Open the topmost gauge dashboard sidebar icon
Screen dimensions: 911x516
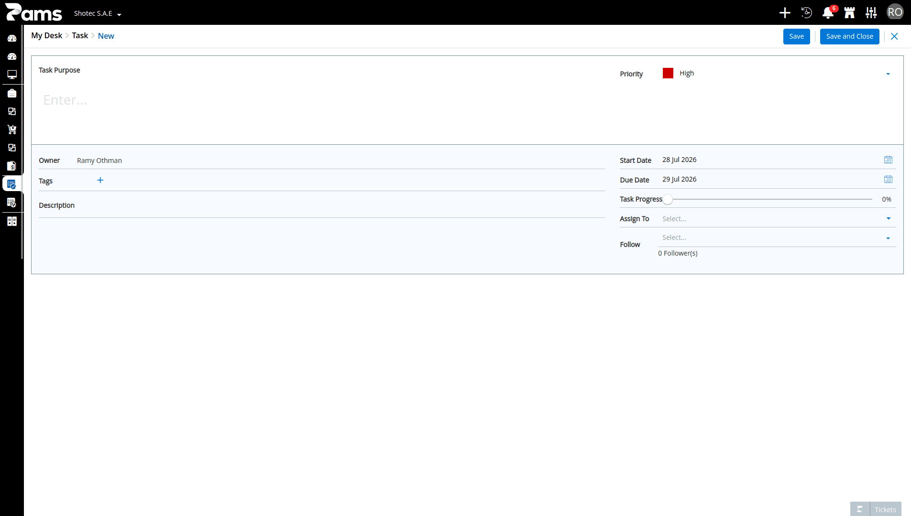coord(12,38)
